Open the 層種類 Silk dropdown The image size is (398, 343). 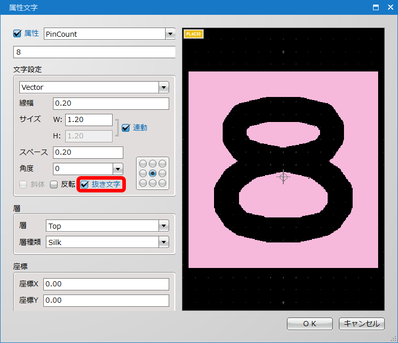pyautogui.click(x=164, y=242)
